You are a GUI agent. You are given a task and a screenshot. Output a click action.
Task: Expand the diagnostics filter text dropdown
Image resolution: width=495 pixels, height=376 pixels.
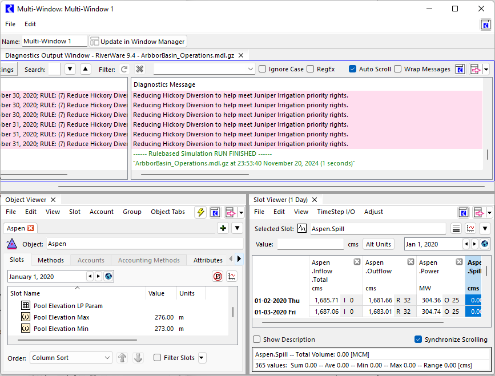(x=251, y=69)
